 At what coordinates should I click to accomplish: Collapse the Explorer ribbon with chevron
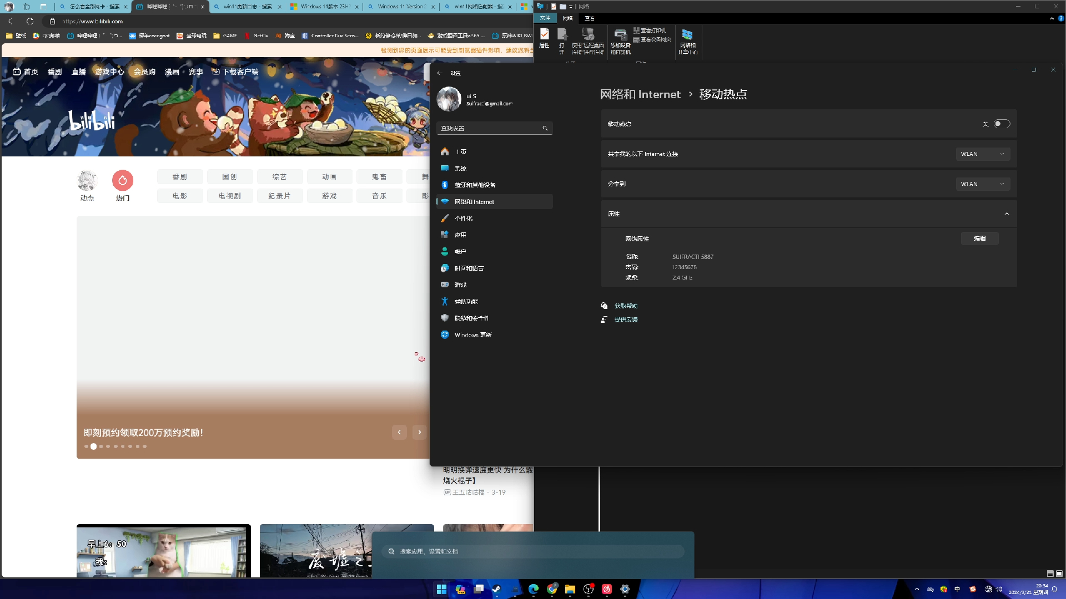[x=1052, y=18]
